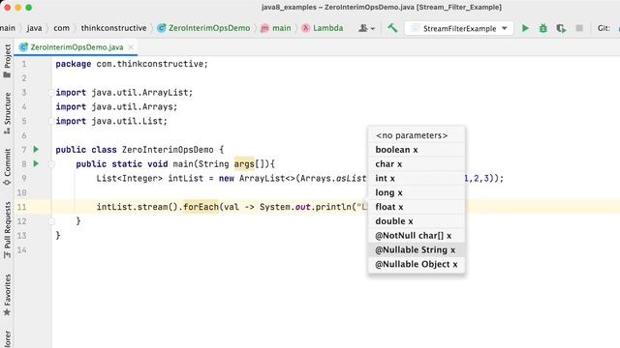
Task: Click the com breadcrumb
Action: coord(61,28)
